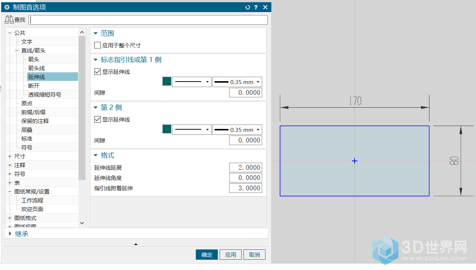Screen dimensions: 476x270
Task: Click the binoculars 查找 icon
Action: point(9,19)
